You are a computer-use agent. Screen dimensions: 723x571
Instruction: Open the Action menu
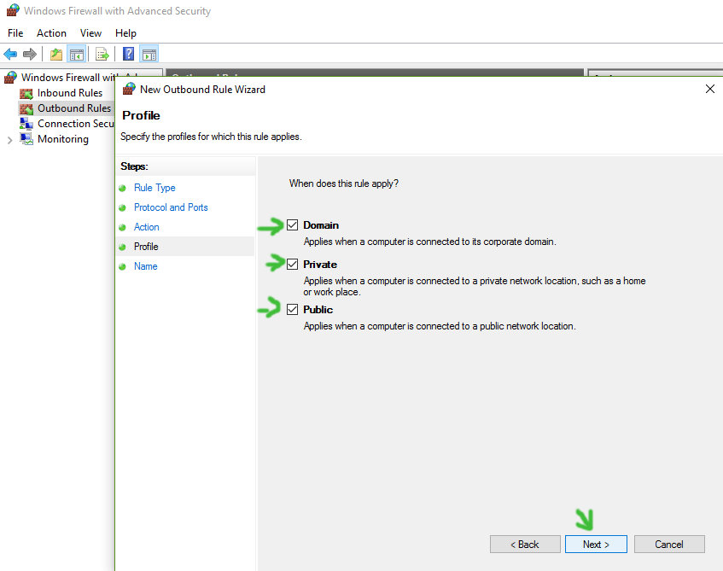click(x=51, y=33)
